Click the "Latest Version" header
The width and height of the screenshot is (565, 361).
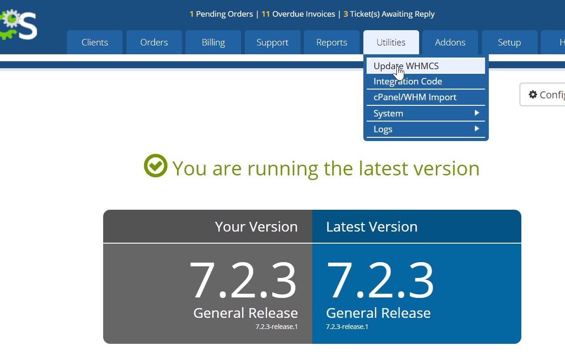tap(372, 226)
